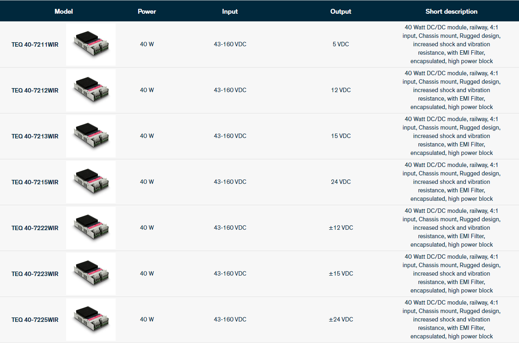Click the TEQ 40-7215WIR product image
The image size is (519, 344).
click(91, 182)
